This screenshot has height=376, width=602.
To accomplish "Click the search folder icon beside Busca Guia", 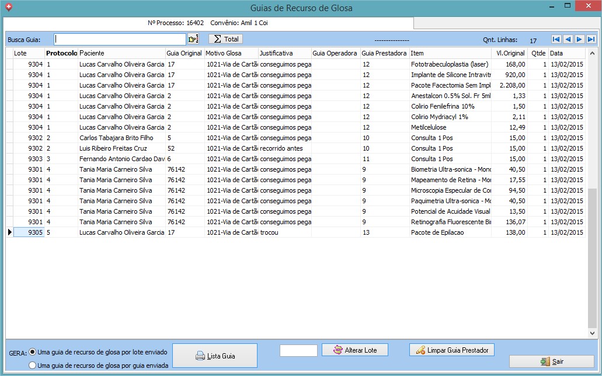I will [x=193, y=39].
